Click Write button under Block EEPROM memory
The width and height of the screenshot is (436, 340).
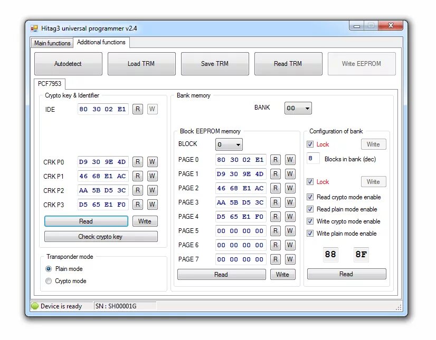tap(282, 275)
